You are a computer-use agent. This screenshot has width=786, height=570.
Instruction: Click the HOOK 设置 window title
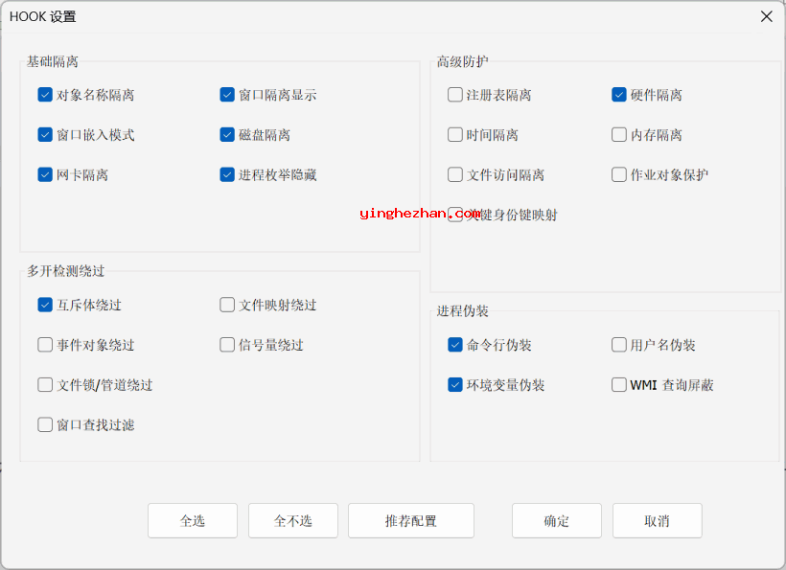click(43, 16)
